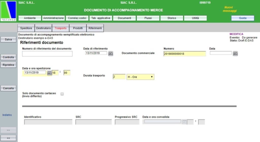
Task: Select the Riferimenti tab
Action: (95, 28)
